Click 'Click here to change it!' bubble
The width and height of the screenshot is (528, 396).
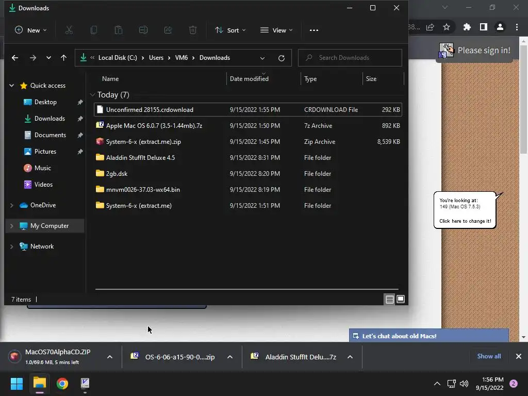[x=465, y=221]
